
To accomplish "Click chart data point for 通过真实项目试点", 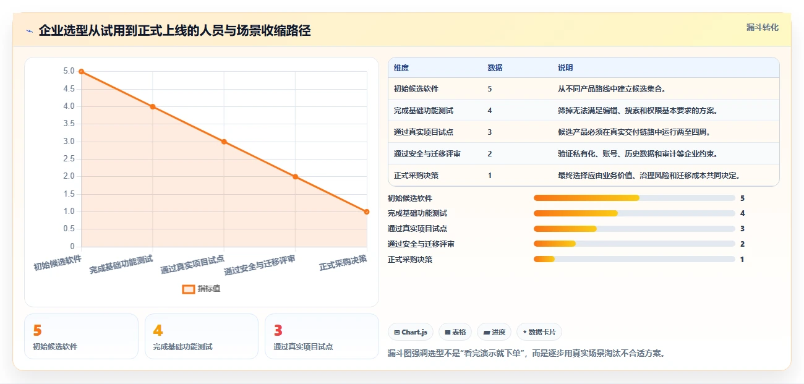I will click(x=224, y=142).
